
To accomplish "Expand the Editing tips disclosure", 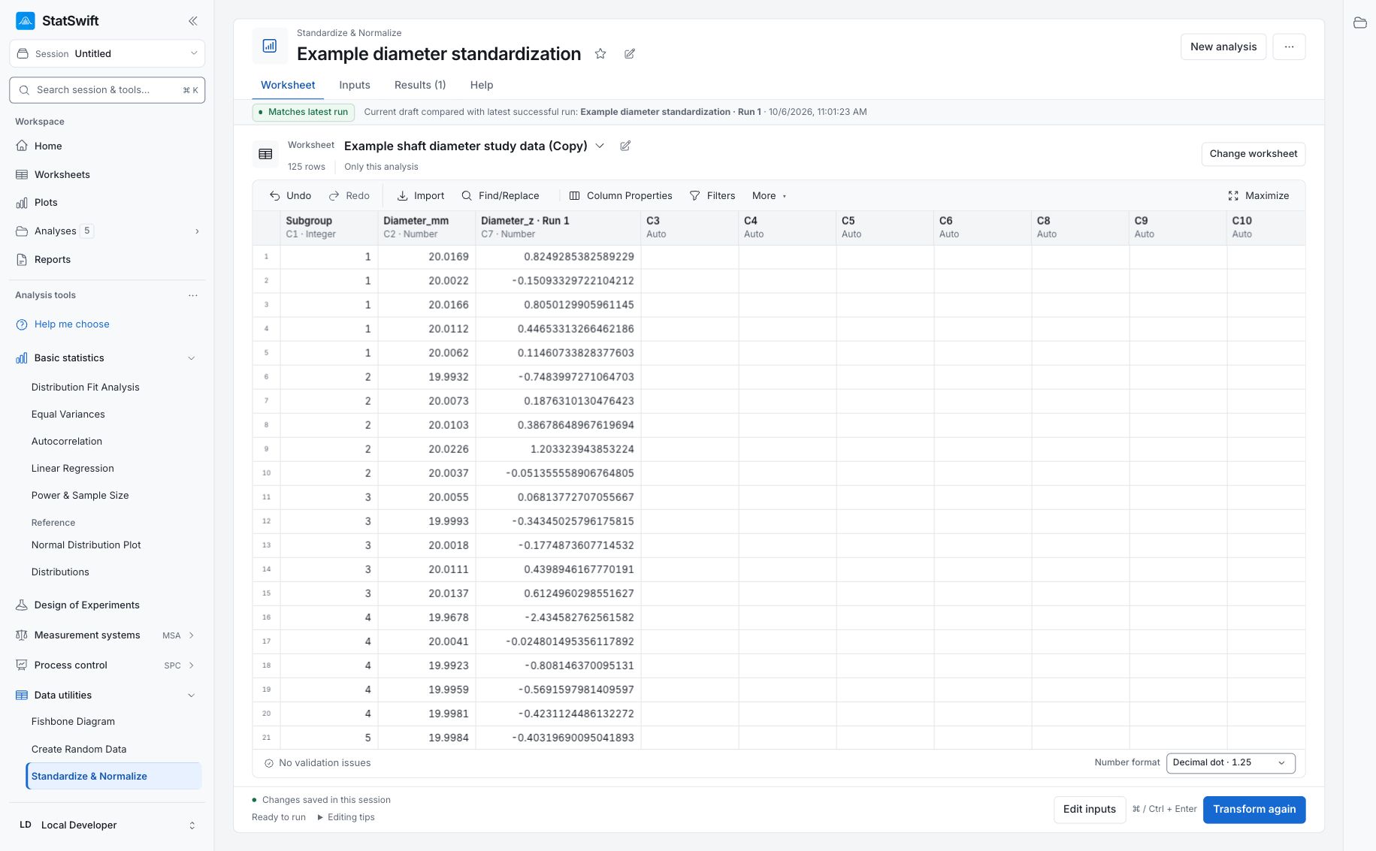I will pyautogui.click(x=346, y=817).
